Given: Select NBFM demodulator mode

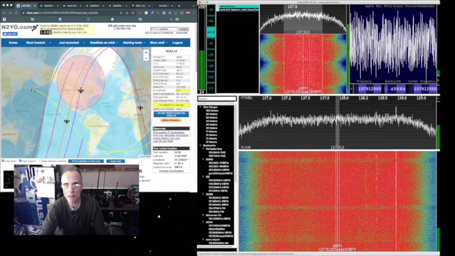Looking at the screenshot, I should [211, 32].
